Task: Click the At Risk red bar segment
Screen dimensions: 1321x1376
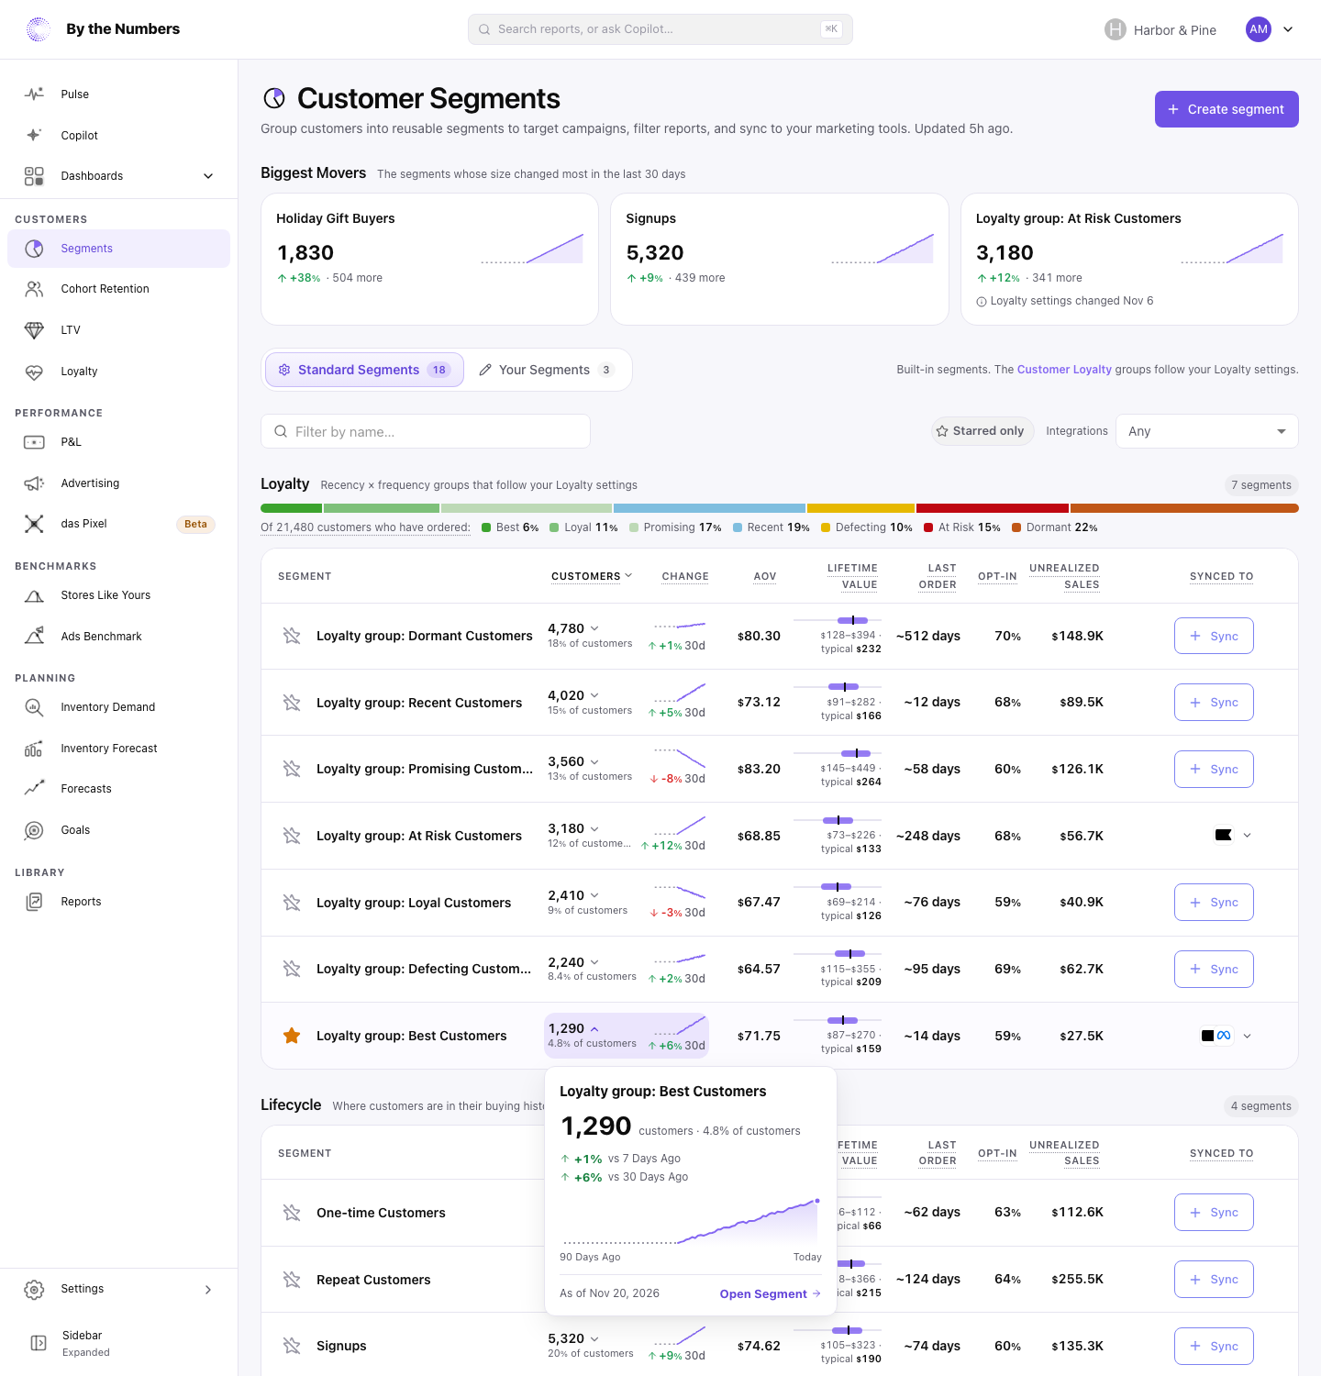Action: [x=993, y=508]
